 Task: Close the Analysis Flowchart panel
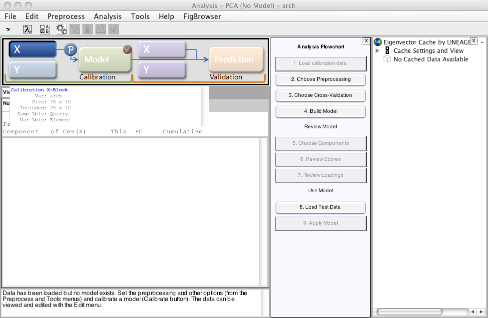[x=366, y=41]
